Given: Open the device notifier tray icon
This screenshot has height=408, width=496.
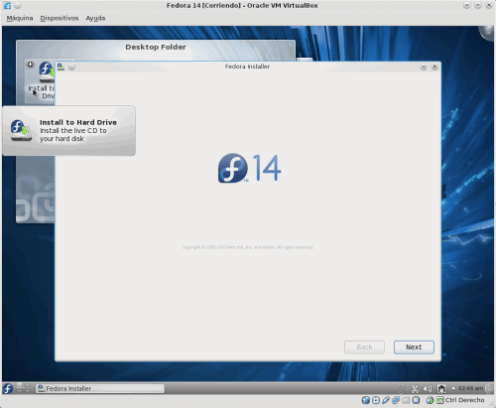Looking at the screenshot, I should tap(441, 388).
